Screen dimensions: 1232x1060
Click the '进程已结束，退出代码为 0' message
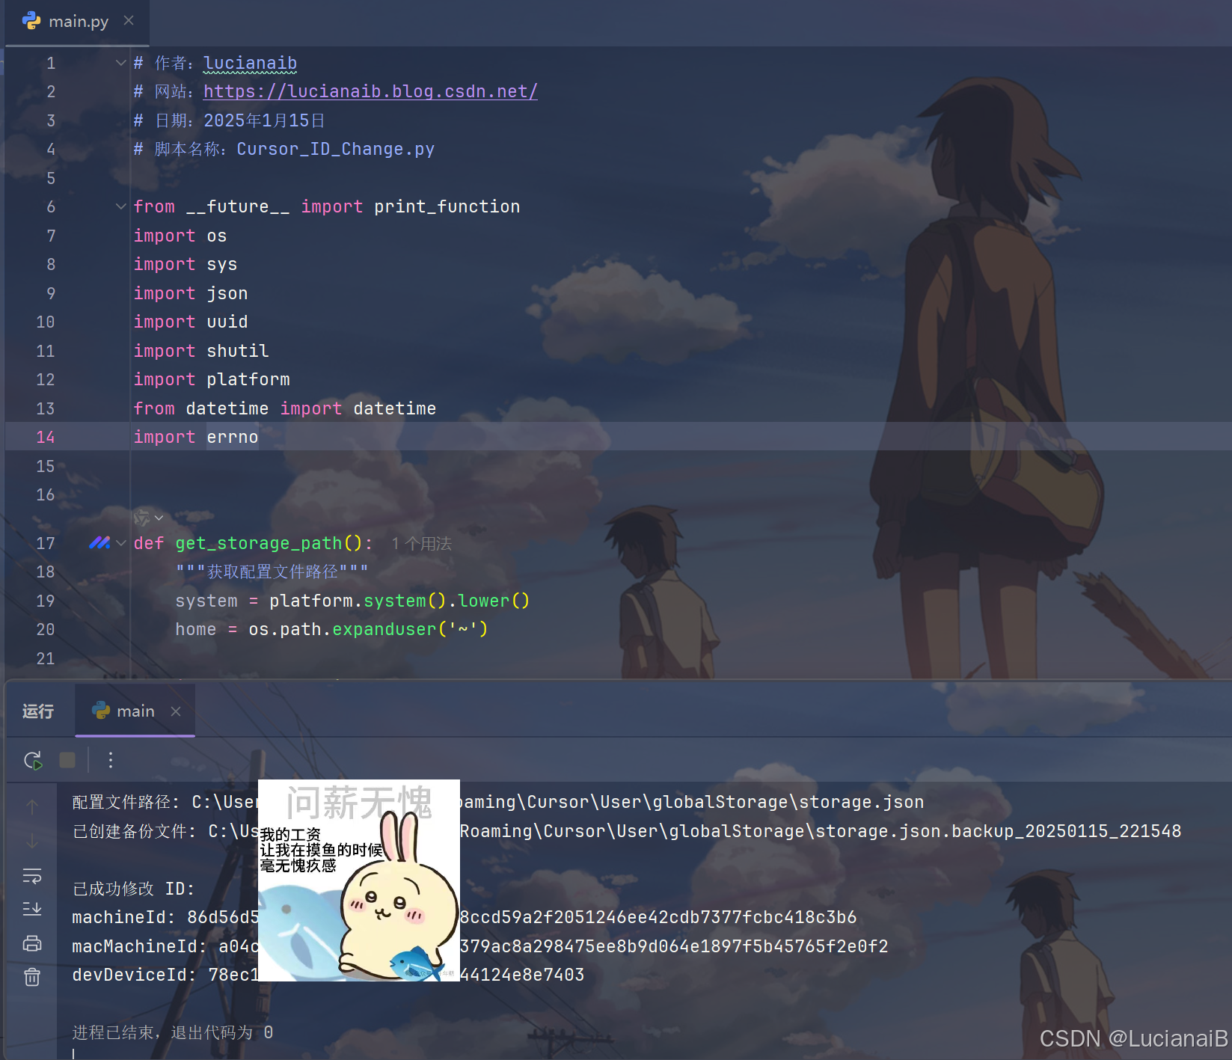click(x=173, y=1032)
